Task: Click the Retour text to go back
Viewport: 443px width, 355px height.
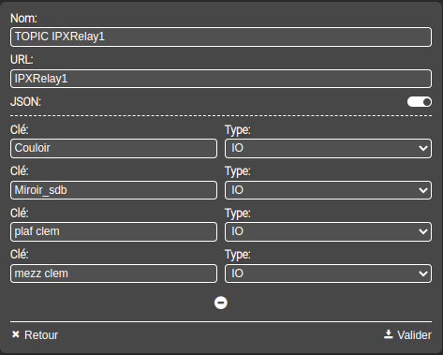Action: point(41,335)
